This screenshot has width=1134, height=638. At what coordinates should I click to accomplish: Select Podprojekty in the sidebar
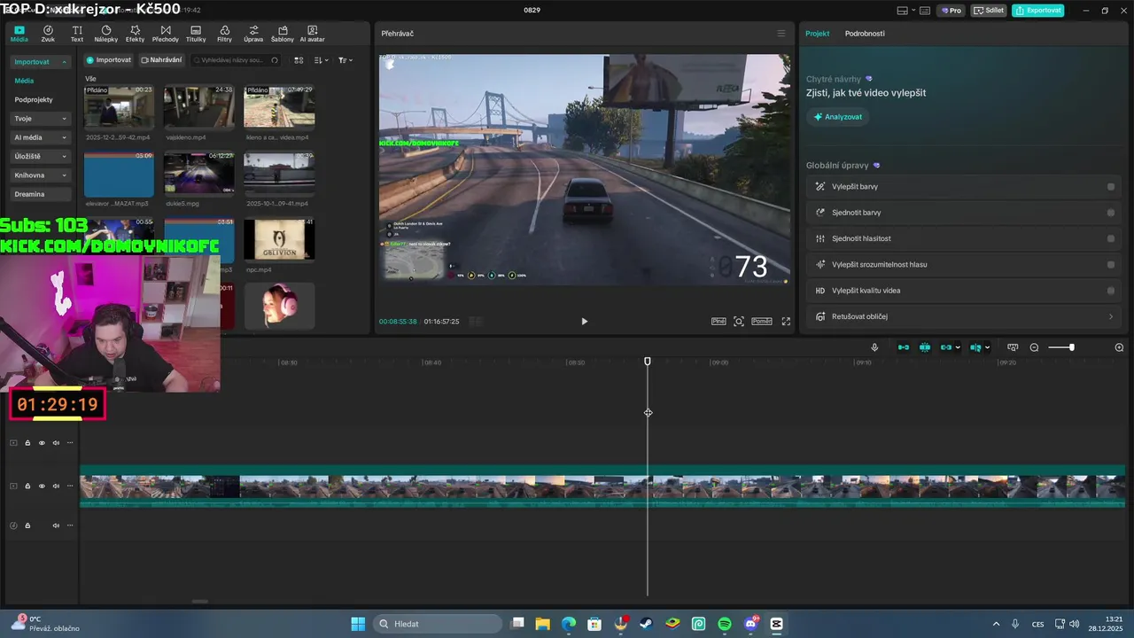coord(34,100)
